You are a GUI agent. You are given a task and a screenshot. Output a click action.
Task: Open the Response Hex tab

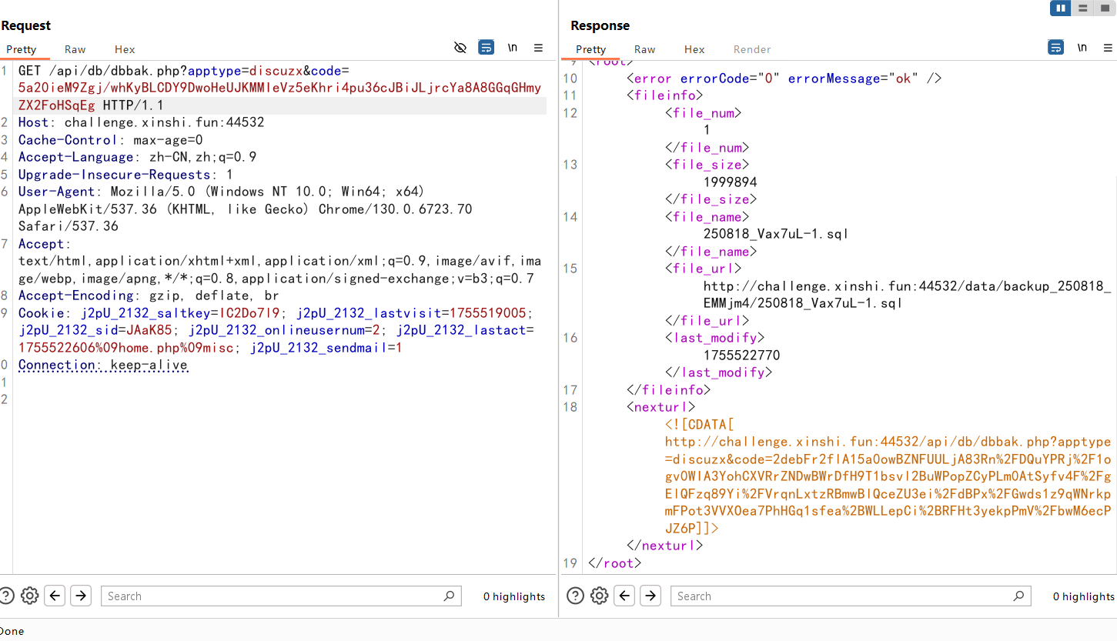[694, 49]
